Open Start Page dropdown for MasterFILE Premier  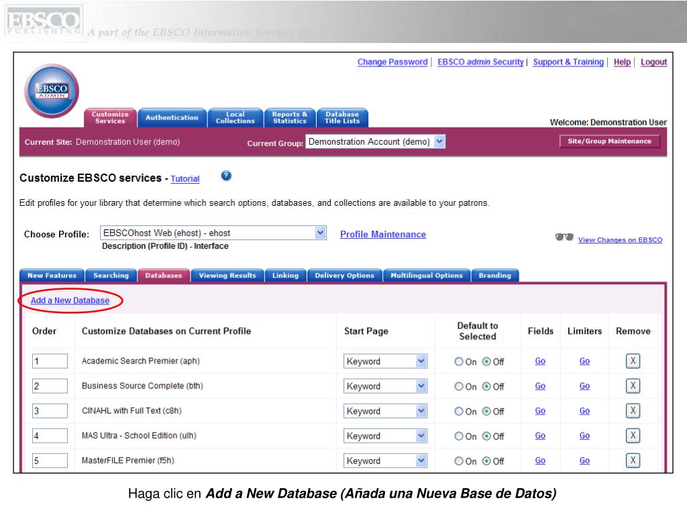tap(385, 461)
